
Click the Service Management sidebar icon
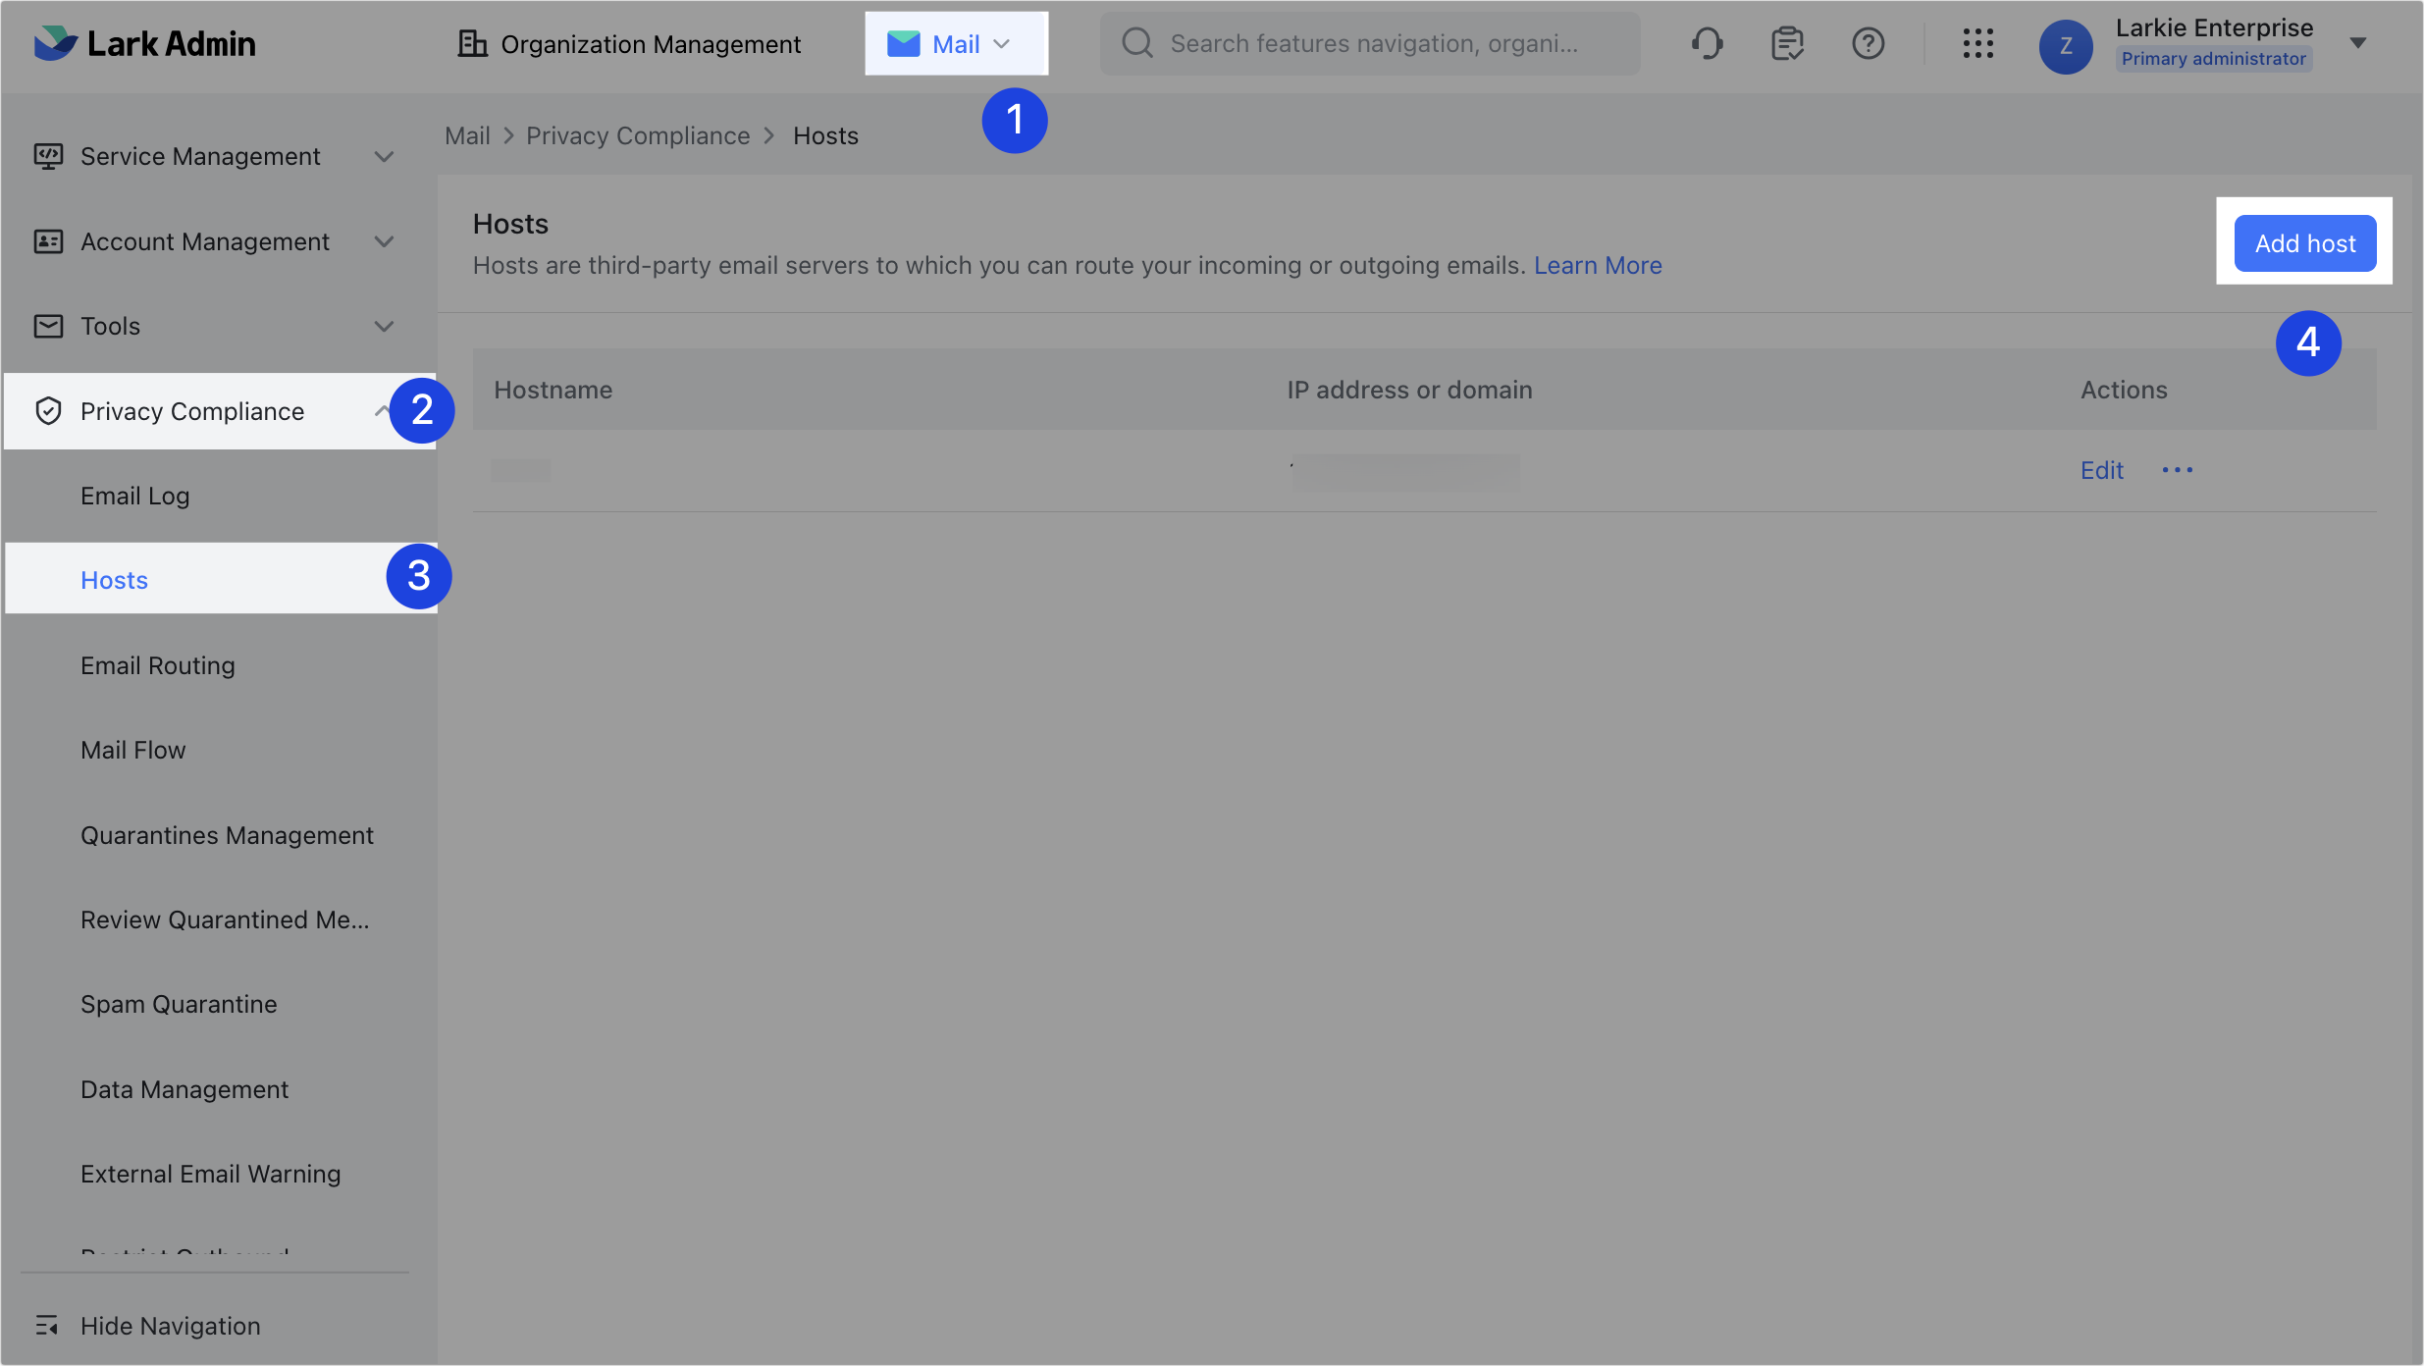click(49, 156)
